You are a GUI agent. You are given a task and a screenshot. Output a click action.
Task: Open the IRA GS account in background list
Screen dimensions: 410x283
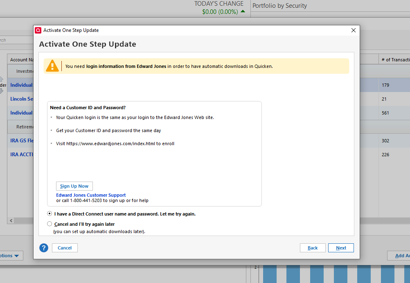pyautogui.click(x=22, y=141)
